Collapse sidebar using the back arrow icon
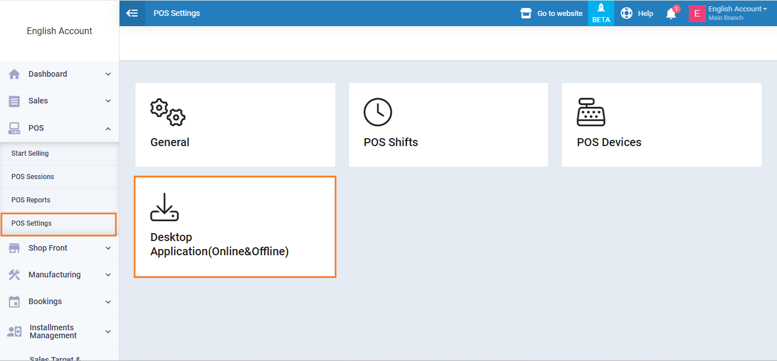Image resolution: width=777 pixels, height=361 pixels. coord(132,13)
